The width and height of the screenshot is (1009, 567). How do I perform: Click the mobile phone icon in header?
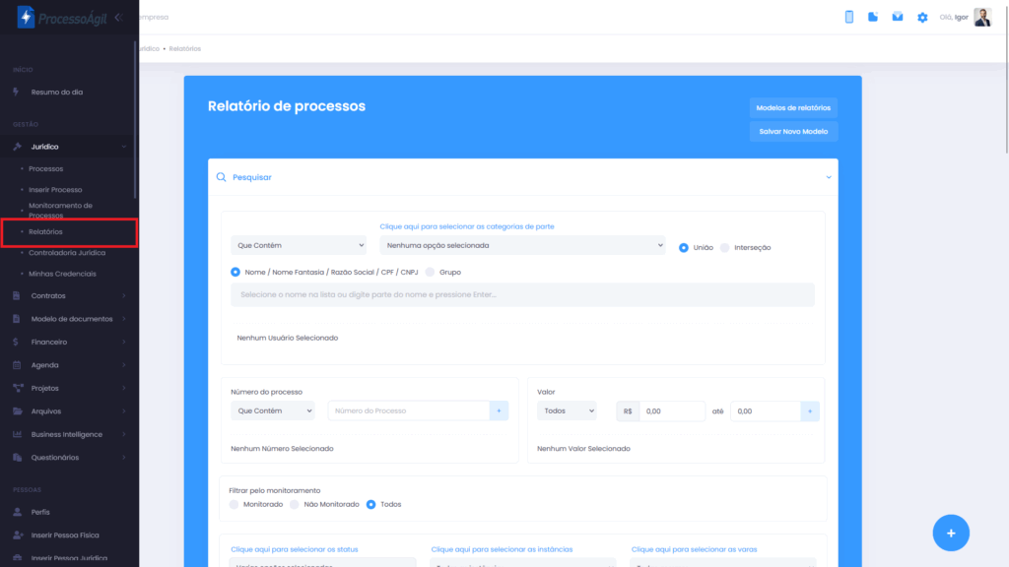[848, 17]
